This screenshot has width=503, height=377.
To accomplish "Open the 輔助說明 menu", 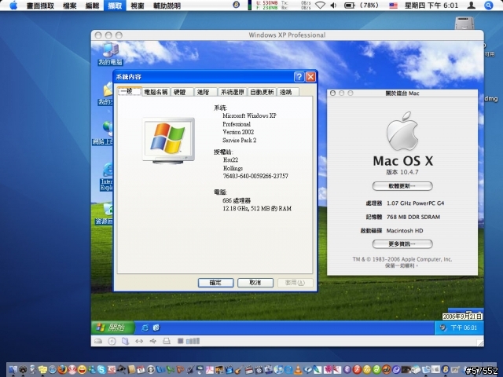I will 167,5.
